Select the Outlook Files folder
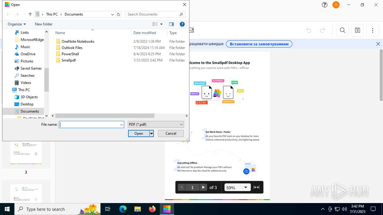Screen dimensions: 383x215 (72, 48)
